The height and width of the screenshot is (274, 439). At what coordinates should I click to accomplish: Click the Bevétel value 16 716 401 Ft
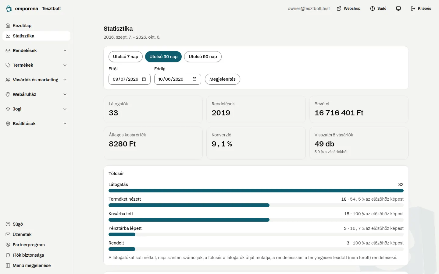pyautogui.click(x=339, y=113)
